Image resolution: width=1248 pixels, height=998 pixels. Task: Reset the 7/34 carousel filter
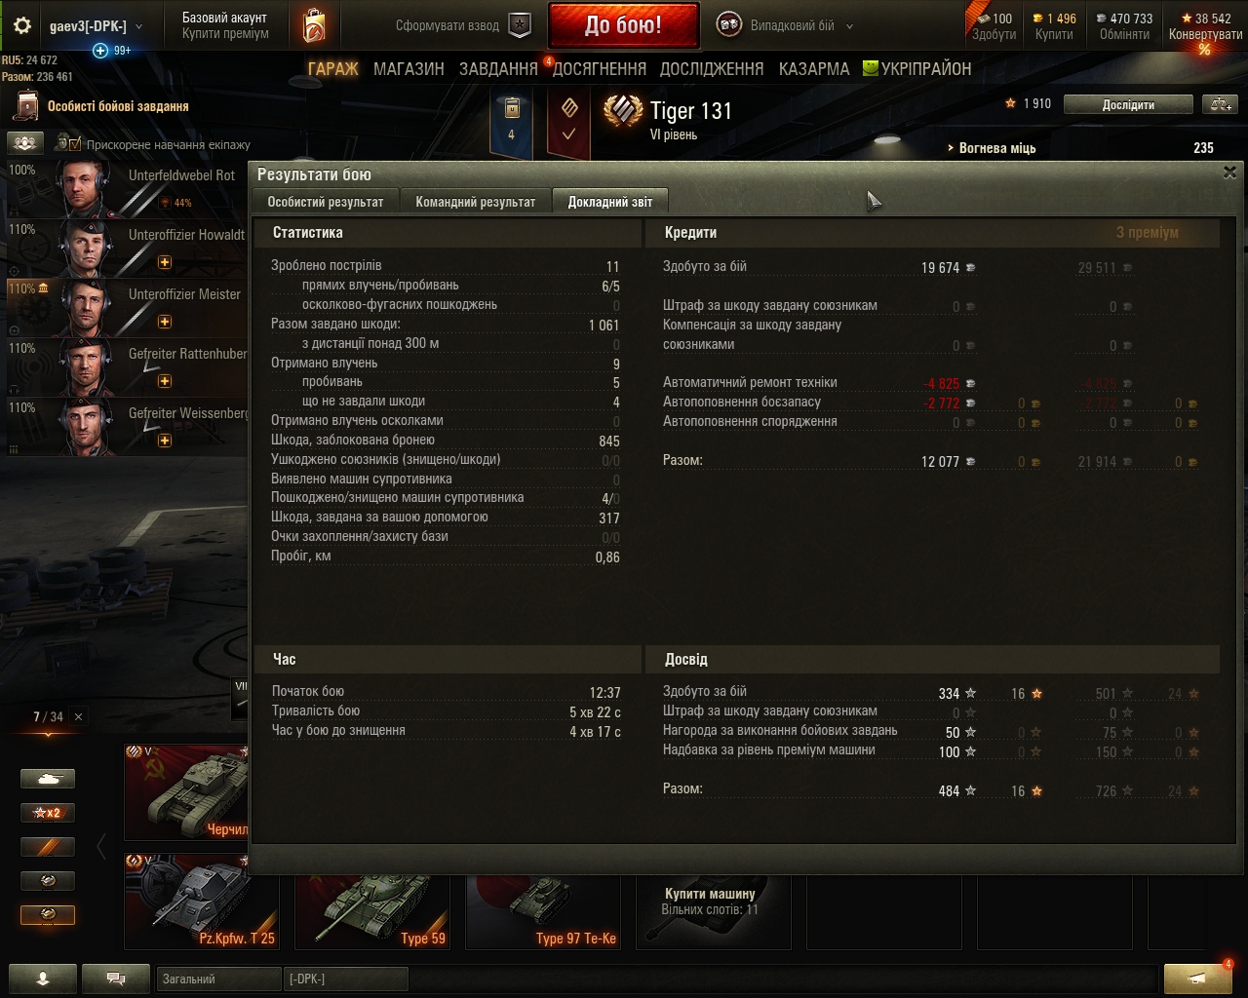[78, 716]
